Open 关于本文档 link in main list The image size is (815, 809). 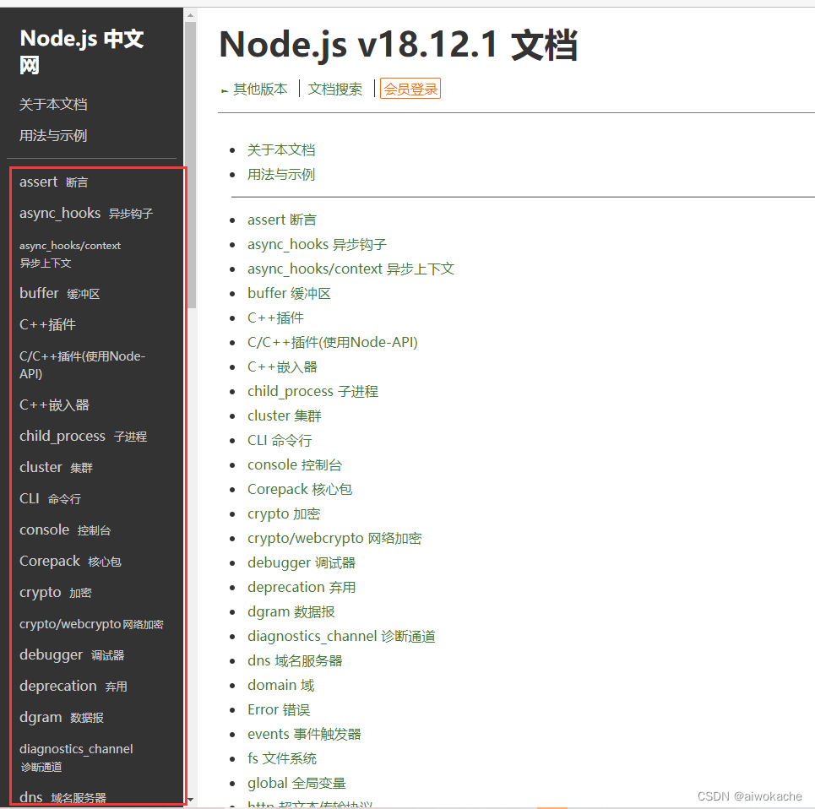(281, 149)
